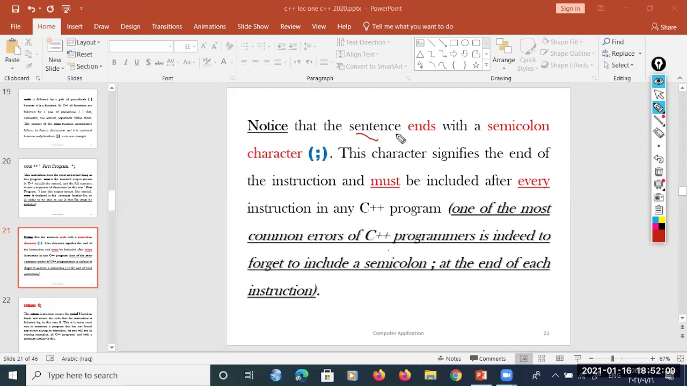This screenshot has width=687, height=386.
Task: Open the Select dropdown in Editing group
Action: [x=618, y=65]
